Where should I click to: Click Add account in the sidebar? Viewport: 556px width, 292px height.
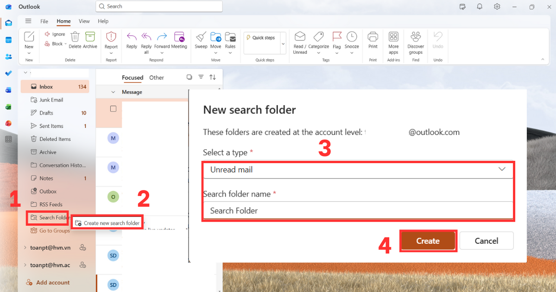(51, 282)
